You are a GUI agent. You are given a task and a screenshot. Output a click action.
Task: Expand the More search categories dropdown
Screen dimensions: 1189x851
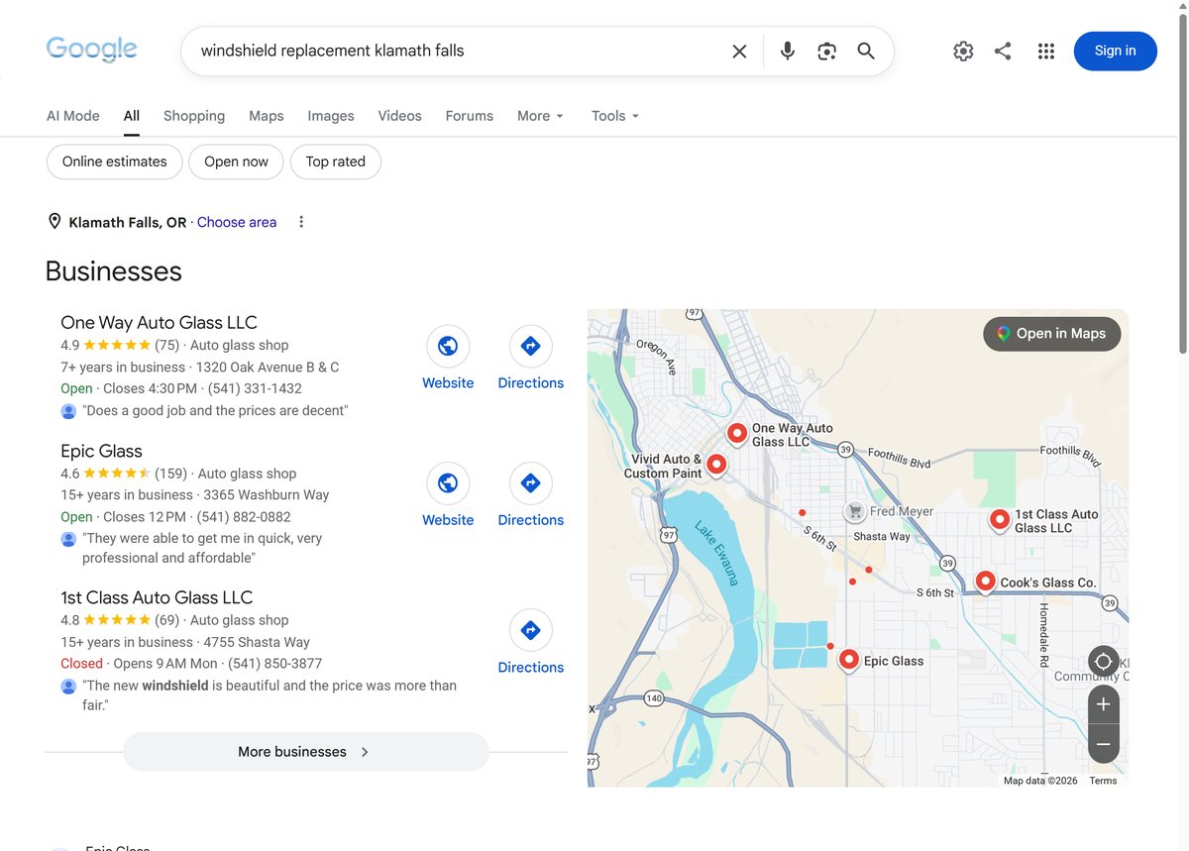[x=540, y=116]
